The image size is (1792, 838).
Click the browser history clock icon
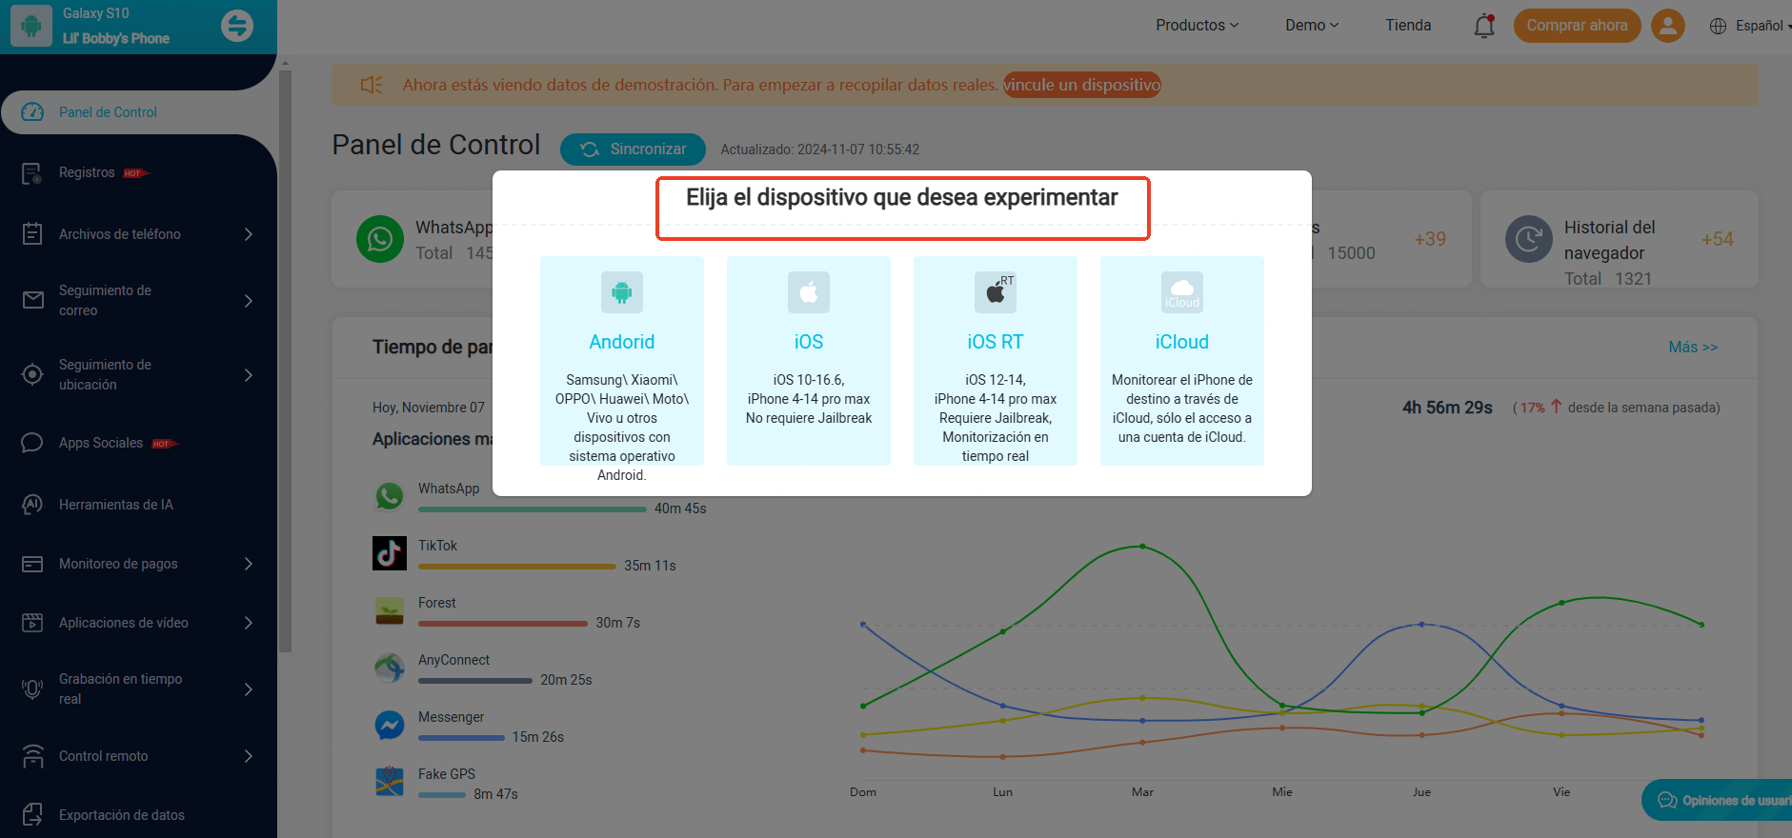click(x=1529, y=239)
